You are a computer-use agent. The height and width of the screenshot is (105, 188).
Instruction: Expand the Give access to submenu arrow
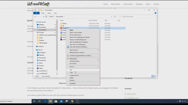click(98, 50)
